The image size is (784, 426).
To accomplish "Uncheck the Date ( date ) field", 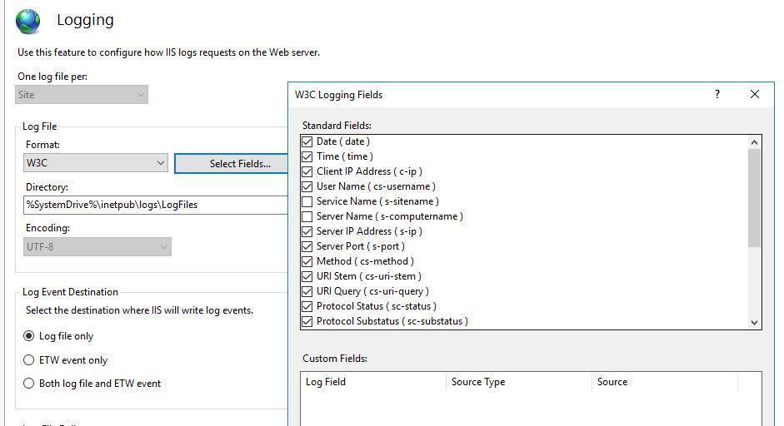I will point(307,141).
